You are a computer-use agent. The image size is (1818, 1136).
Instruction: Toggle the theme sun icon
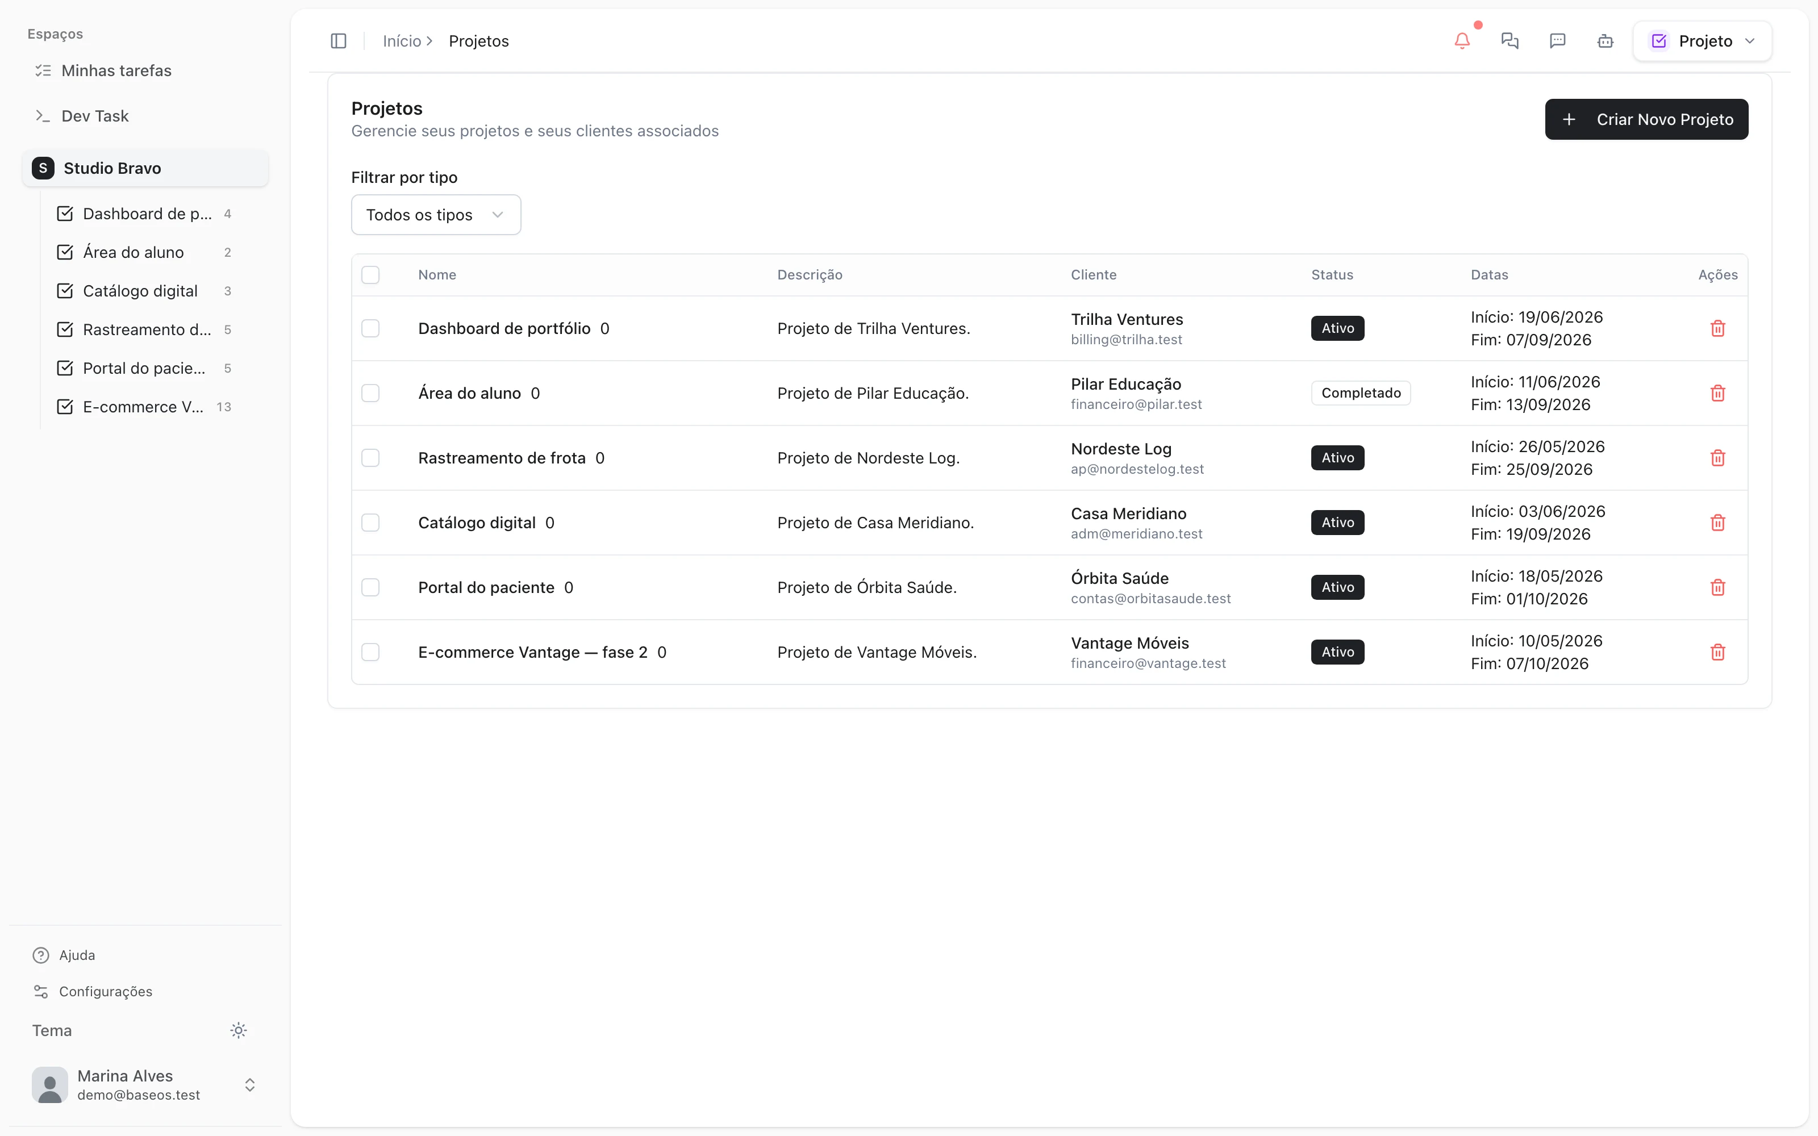coord(238,1030)
